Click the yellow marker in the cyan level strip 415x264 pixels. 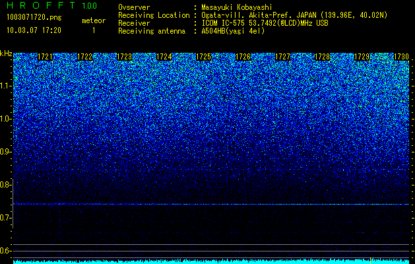[x=370, y=260]
